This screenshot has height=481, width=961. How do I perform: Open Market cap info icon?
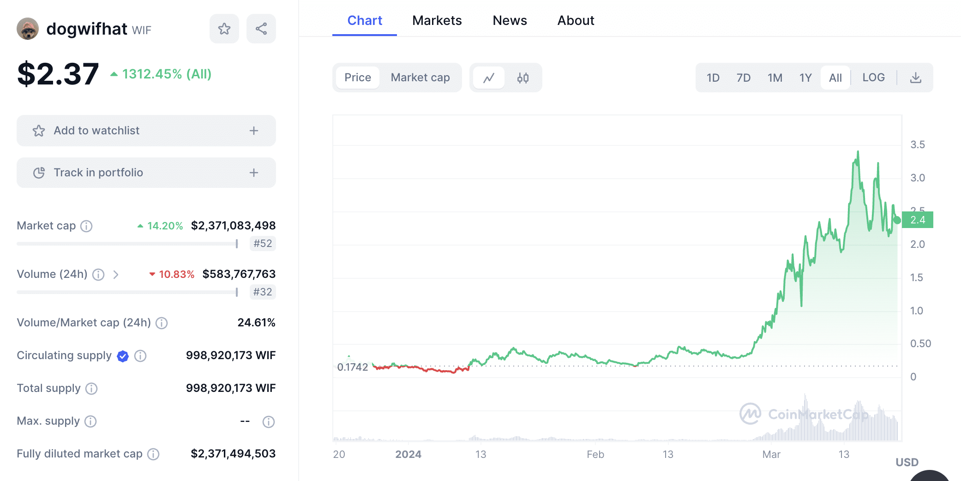pos(86,226)
